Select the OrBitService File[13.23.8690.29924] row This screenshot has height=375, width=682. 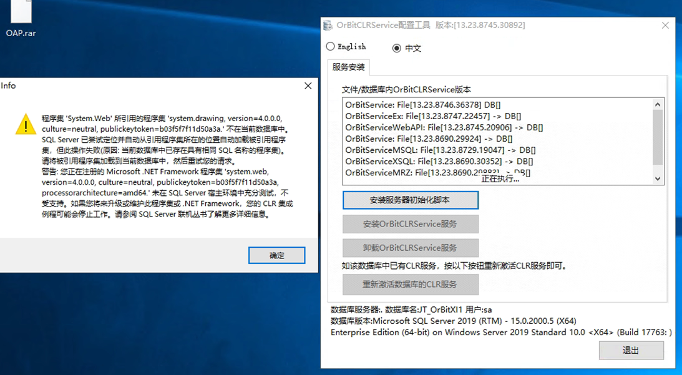429,139
